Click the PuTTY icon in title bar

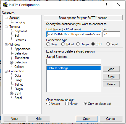5,5
